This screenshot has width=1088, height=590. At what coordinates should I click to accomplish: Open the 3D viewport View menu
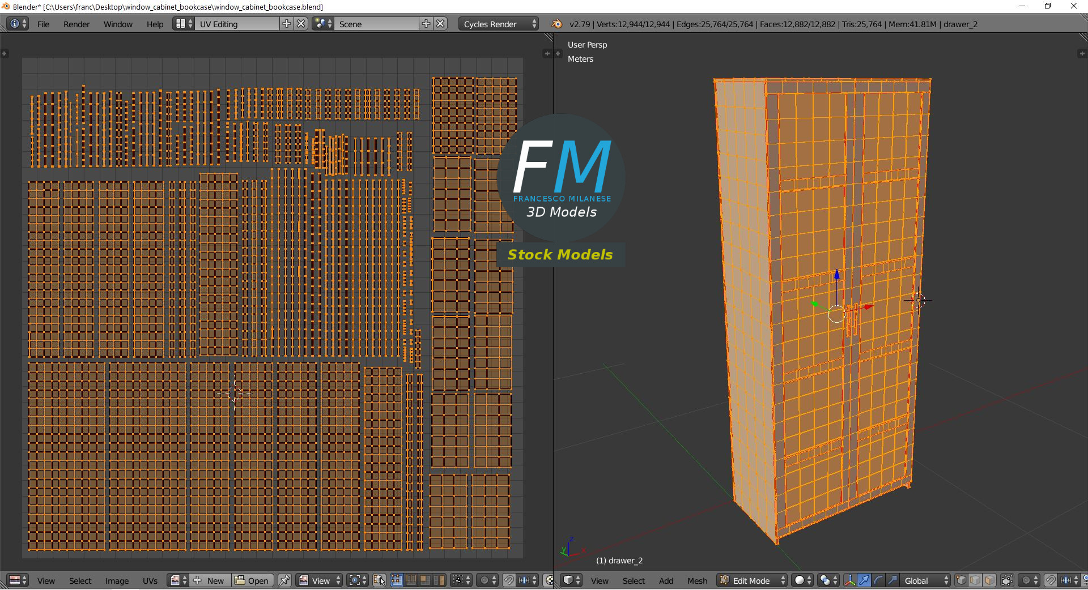600,581
